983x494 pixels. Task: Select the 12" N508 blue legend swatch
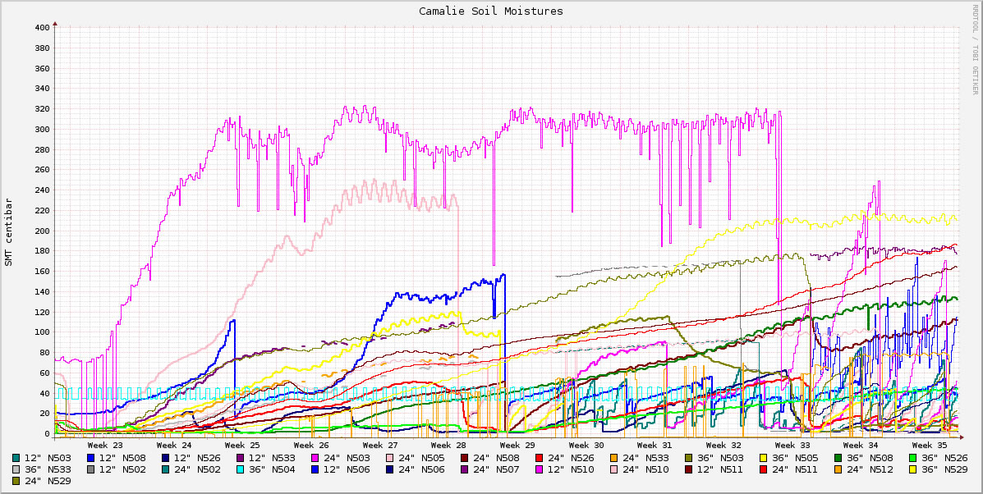[x=91, y=457]
